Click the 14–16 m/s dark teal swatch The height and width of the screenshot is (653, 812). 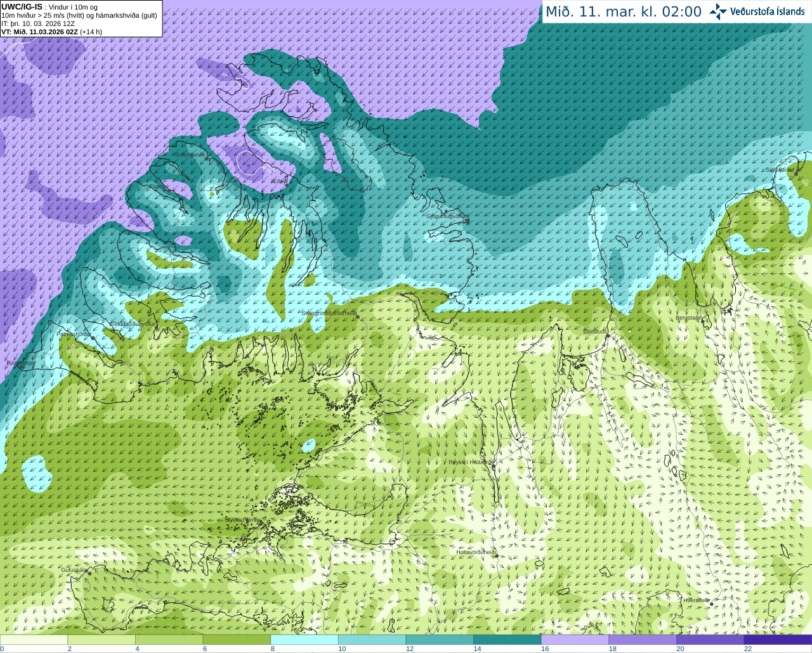[x=507, y=640]
